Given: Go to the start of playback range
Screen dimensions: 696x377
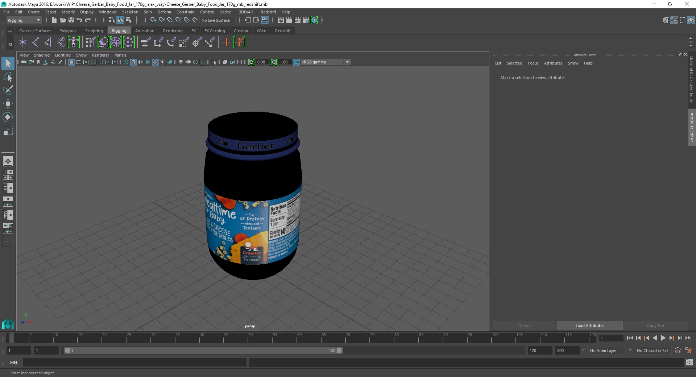Looking at the screenshot, I should [630, 338].
